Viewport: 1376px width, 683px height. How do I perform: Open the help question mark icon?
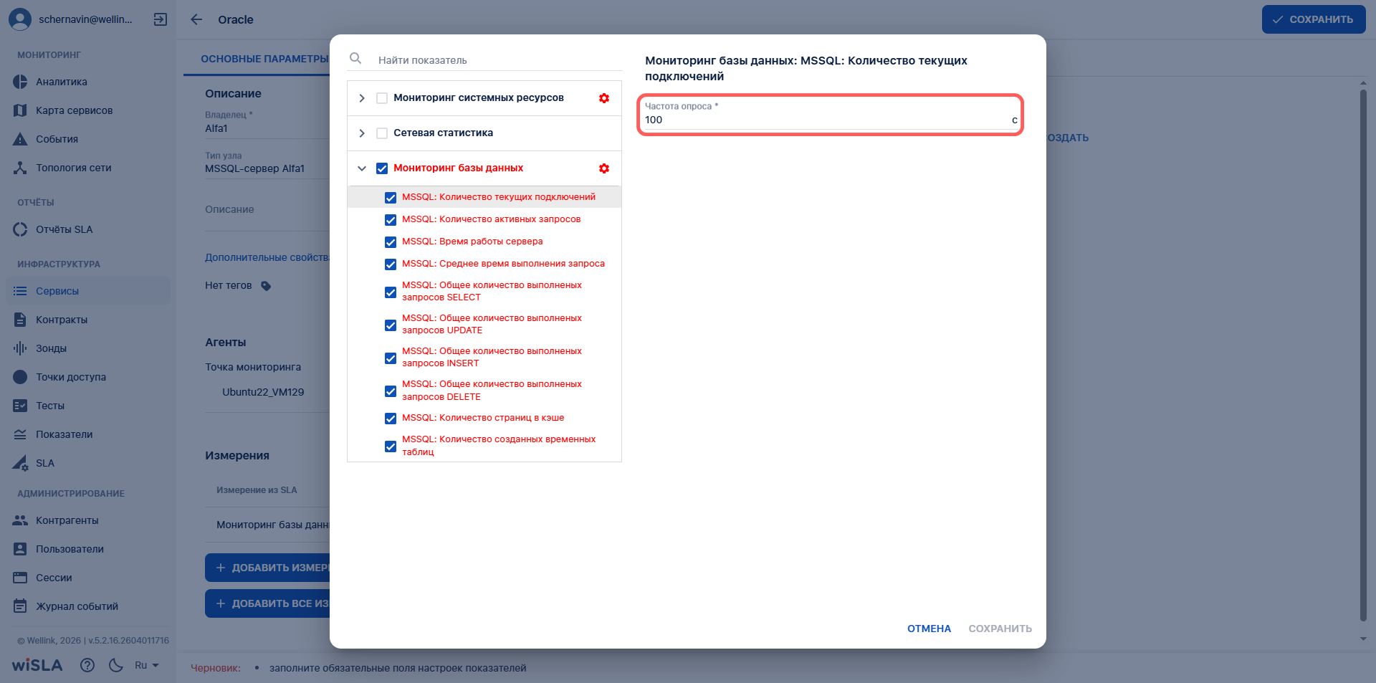tap(87, 665)
